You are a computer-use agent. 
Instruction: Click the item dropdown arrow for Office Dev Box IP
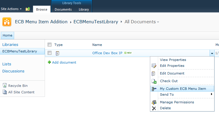click(212, 53)
